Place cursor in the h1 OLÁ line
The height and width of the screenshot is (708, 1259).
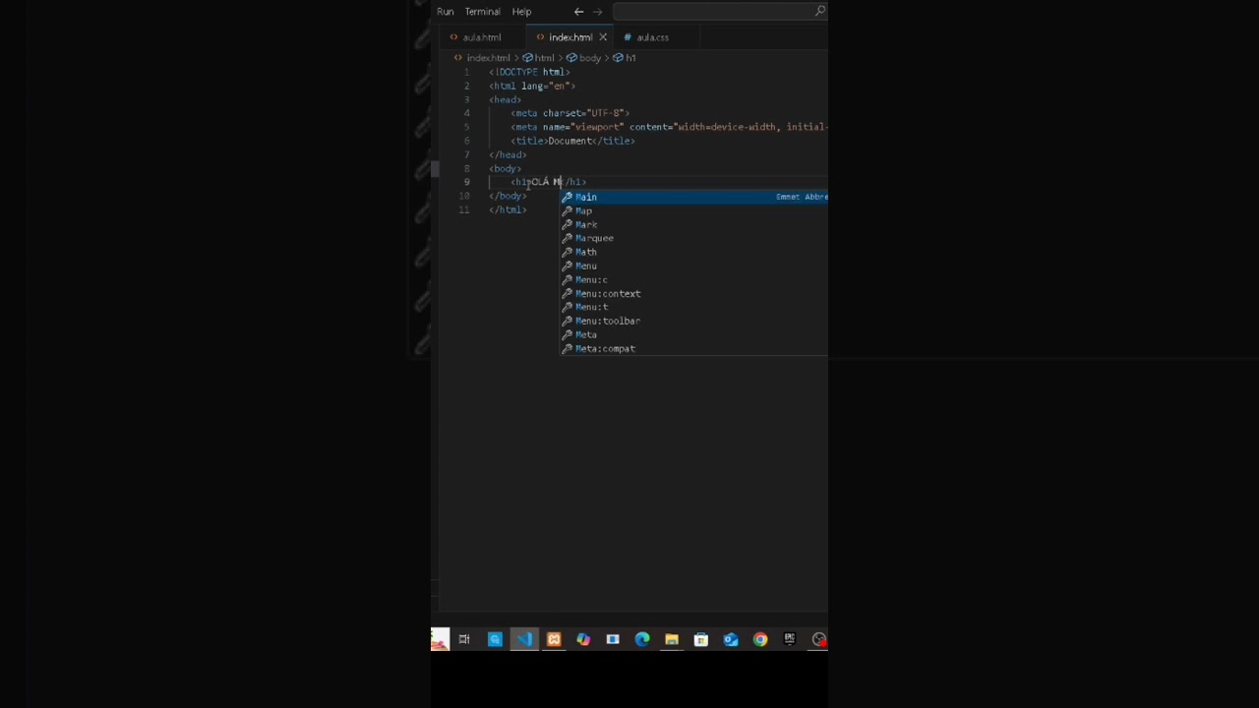coord(548,182)
